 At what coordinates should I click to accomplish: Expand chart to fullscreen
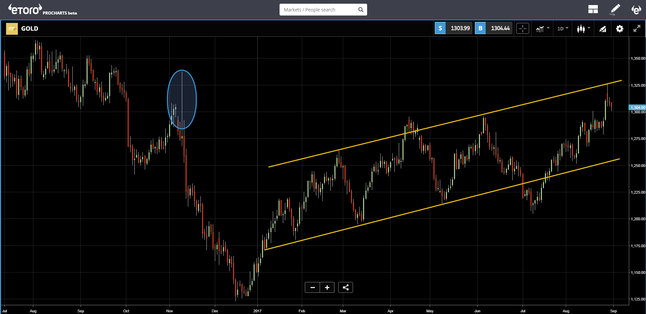pos(637,29)
